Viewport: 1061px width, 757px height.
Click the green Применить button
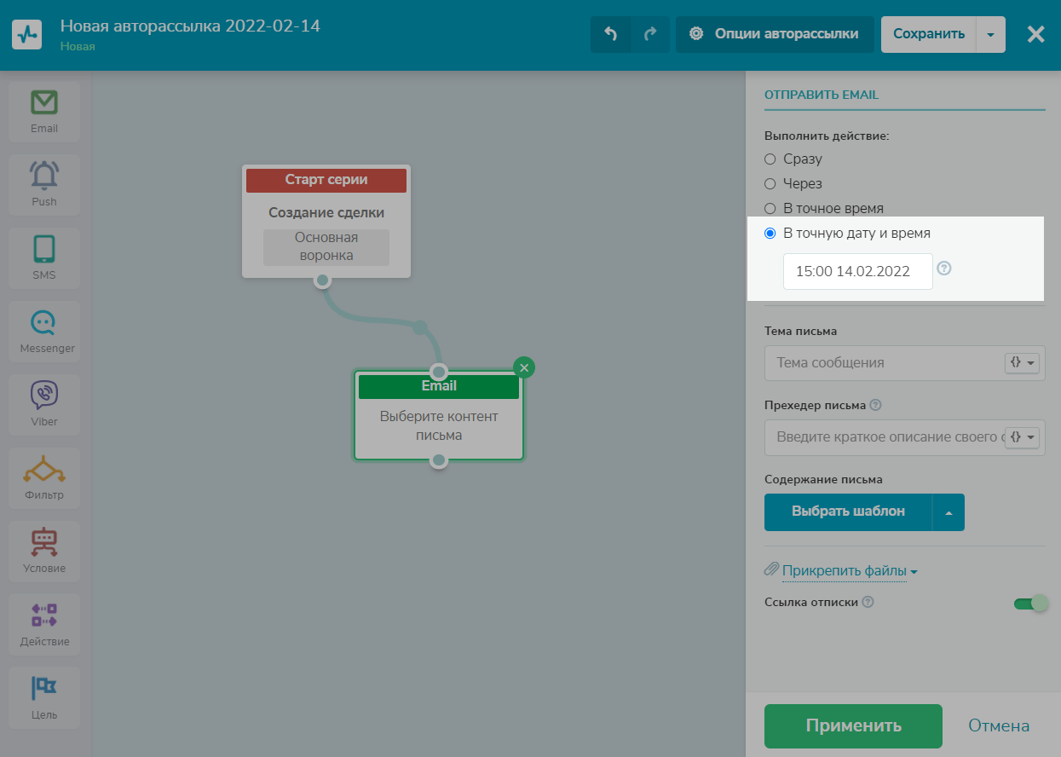click(853, 726)
